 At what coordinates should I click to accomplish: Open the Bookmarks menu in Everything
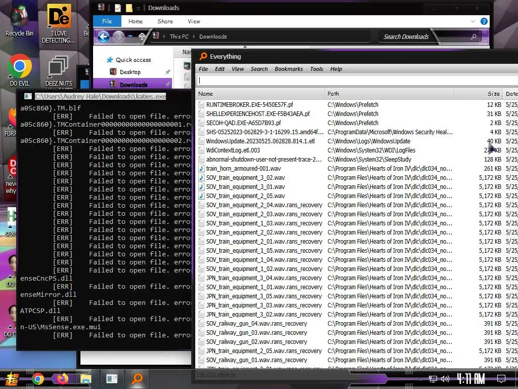288,69
